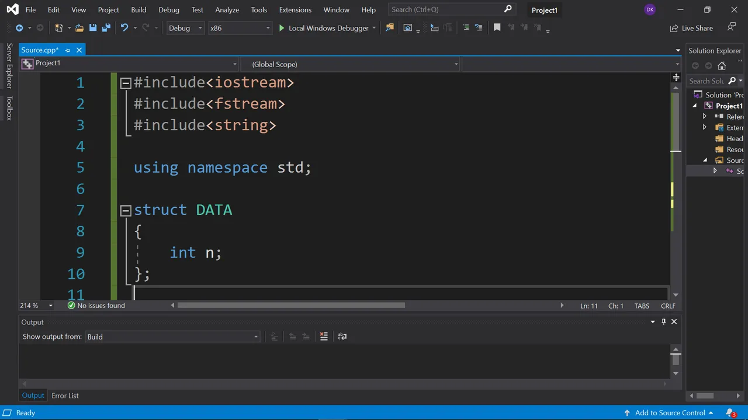Open the Edit menu
The height and width of the screenshot is (420, 748).
pyautogui.click(x=54, y=10)
